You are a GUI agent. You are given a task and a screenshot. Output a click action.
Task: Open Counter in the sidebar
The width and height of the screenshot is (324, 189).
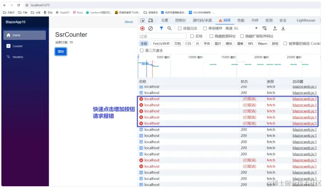tap(25, 46)
